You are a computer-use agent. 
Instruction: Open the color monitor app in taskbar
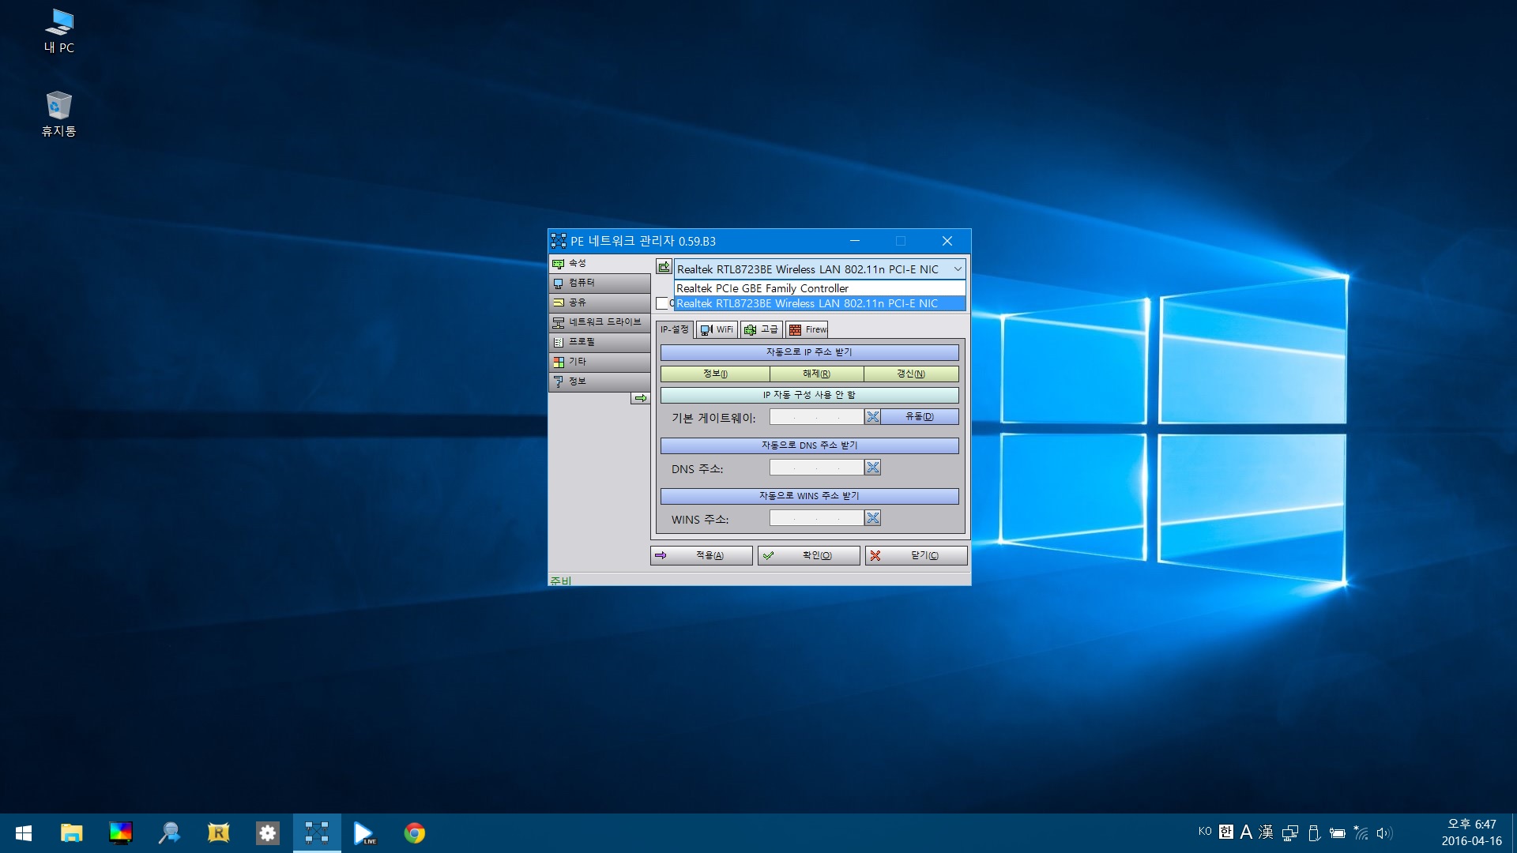coord(121,833)
